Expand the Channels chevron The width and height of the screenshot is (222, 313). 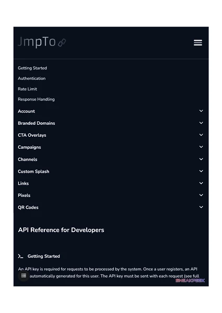point(201,159)
